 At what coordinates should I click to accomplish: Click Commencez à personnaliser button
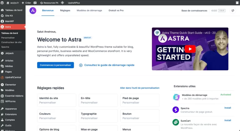click(55, 65)
